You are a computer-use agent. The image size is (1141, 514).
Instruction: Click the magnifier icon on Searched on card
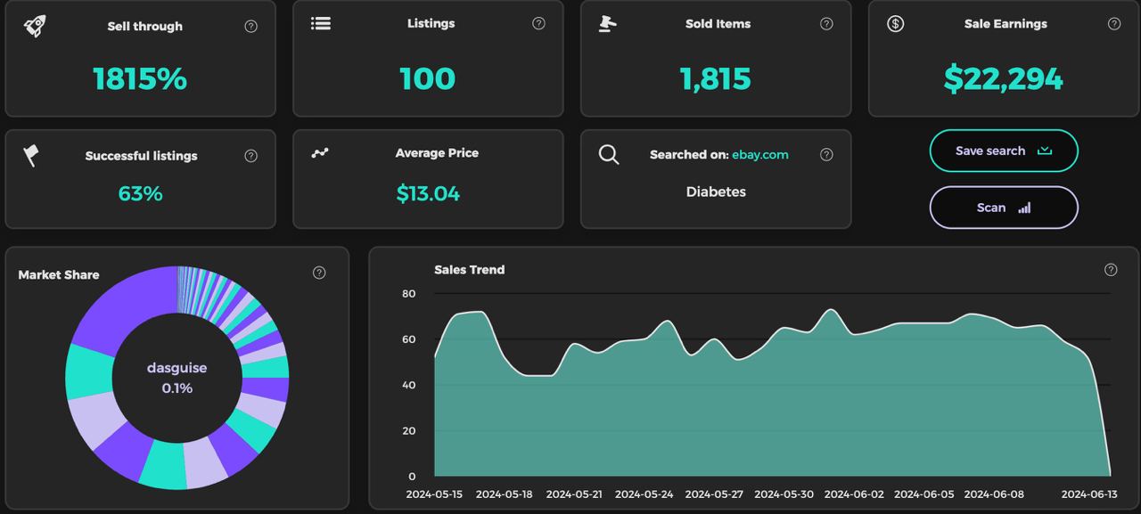609,154
